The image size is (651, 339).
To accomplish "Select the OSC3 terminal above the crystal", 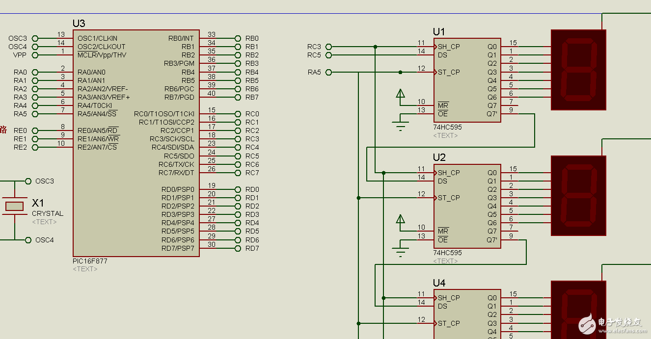I will point(28,181).
